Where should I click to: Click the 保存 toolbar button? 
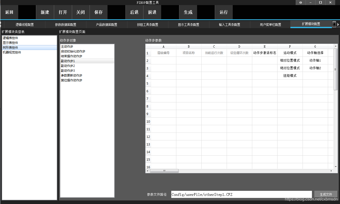click(98, 12)
